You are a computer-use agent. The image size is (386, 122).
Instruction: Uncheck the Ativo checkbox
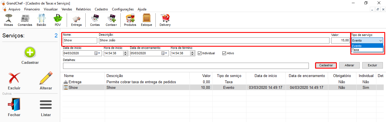tap(224, 53)
